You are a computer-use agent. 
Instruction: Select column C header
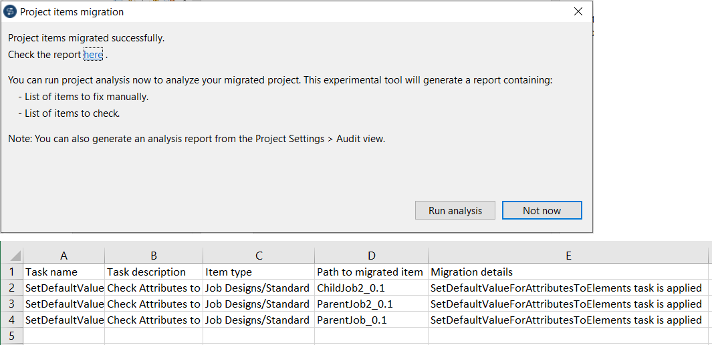[x=259, y=256]
